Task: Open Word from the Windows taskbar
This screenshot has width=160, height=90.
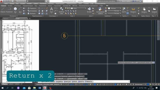Action: 39,88
